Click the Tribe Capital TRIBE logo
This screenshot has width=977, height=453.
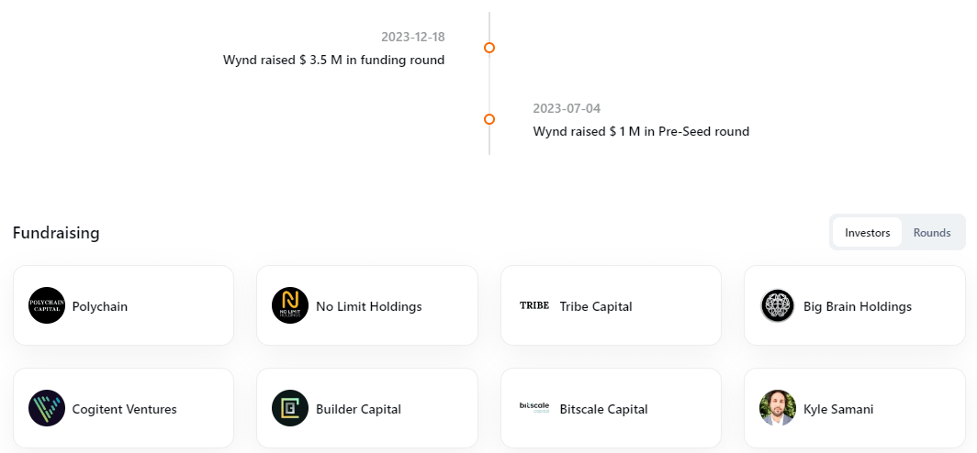(533, 306)
